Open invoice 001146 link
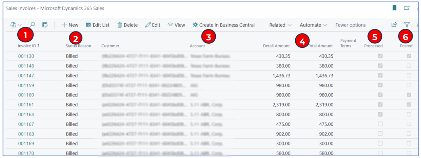This screenshot has width=421, height=158. (x=26, y=66)
